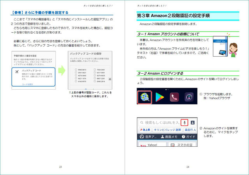Open the round camera app icon

click(x=189, y=97)
